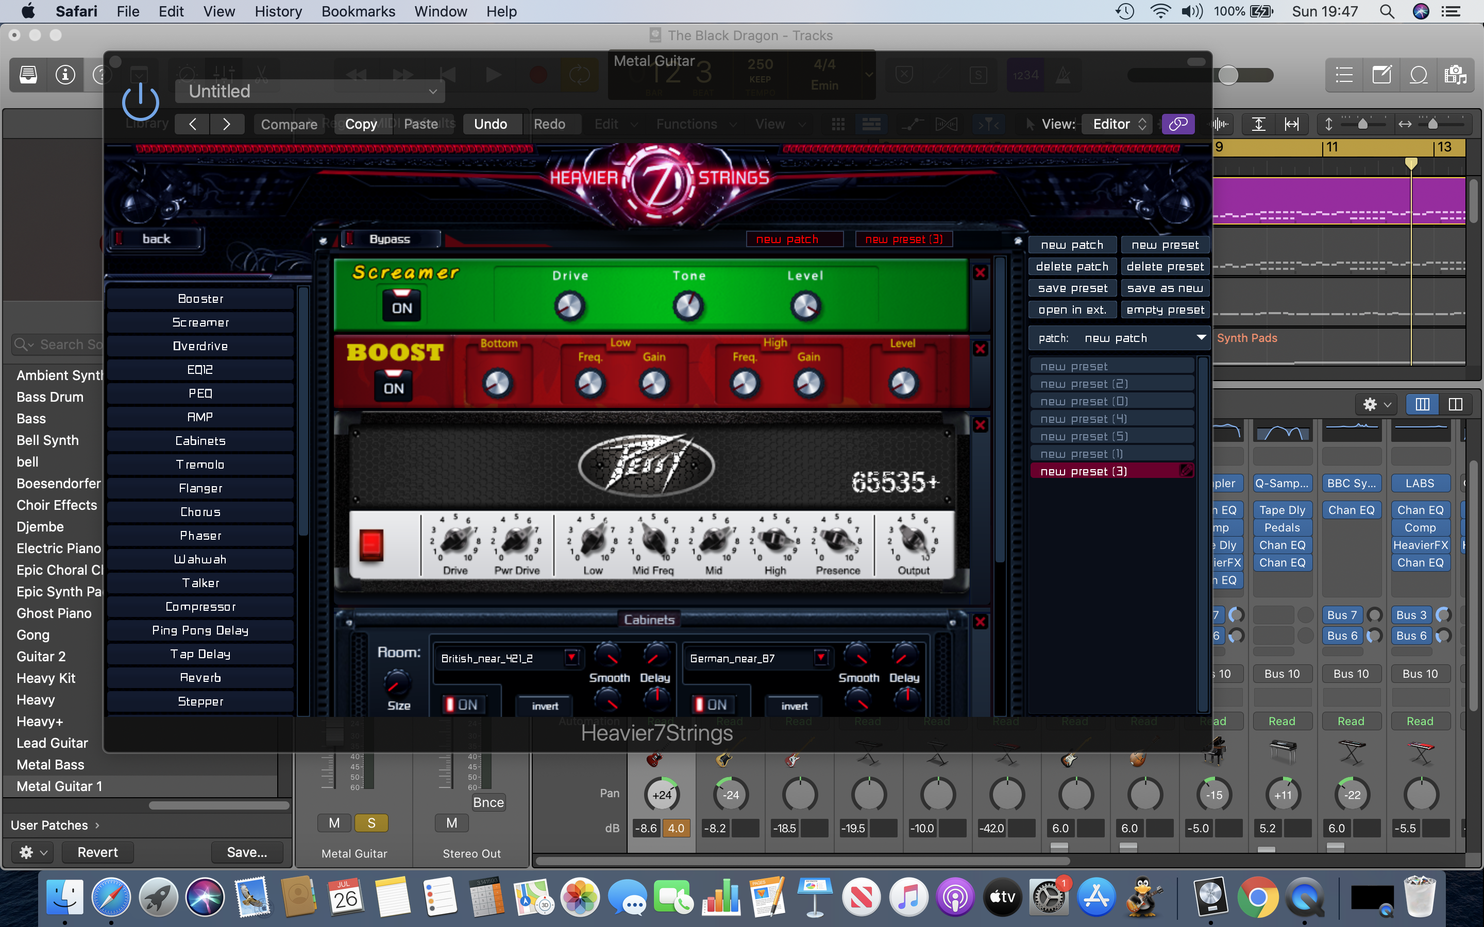The image size is (1484, 927).
Task: Open Siri in the menu bar
Action: [x=1421, y=11]
